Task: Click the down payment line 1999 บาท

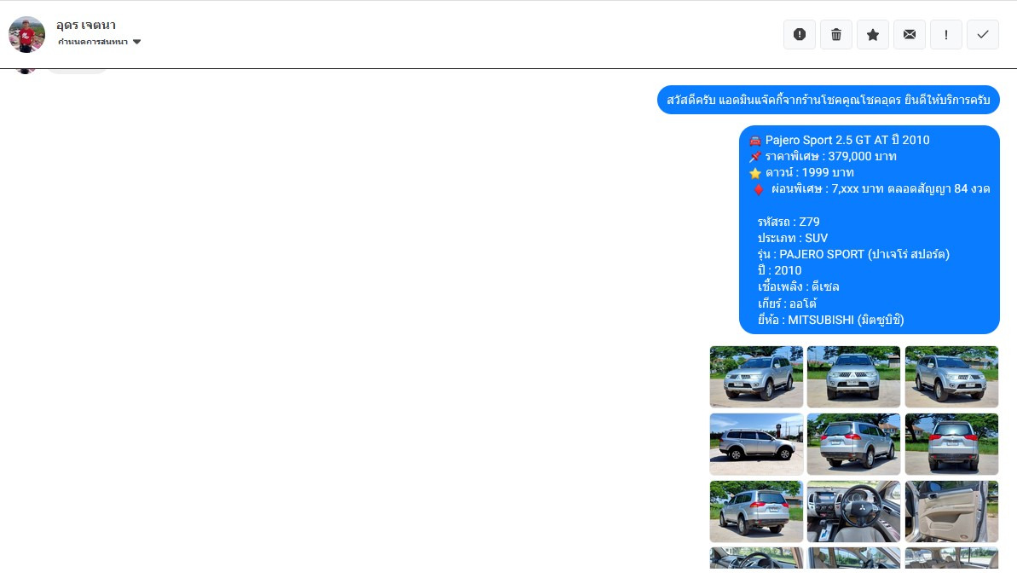Action: 801,172
